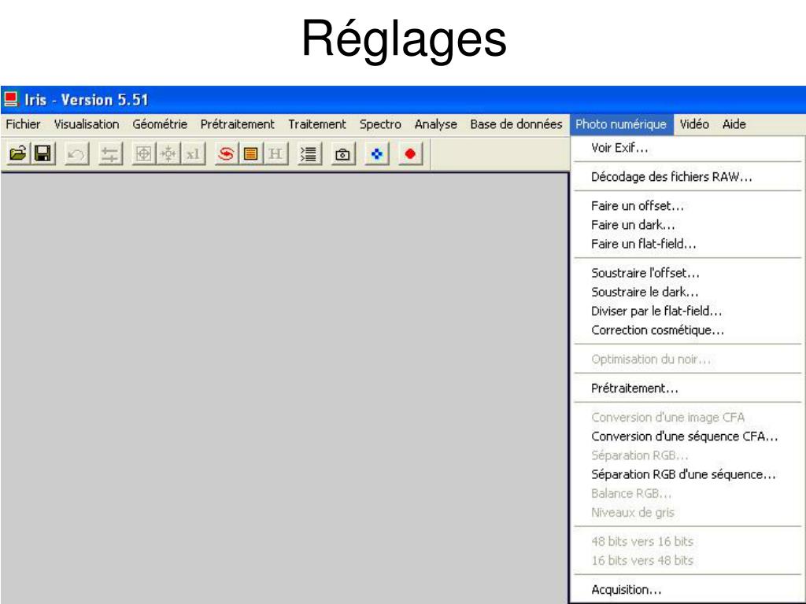This screenshot has width=806, height=604.
Task: Open the Prétraitement menu in menu bar
Action: pos(238,124)
